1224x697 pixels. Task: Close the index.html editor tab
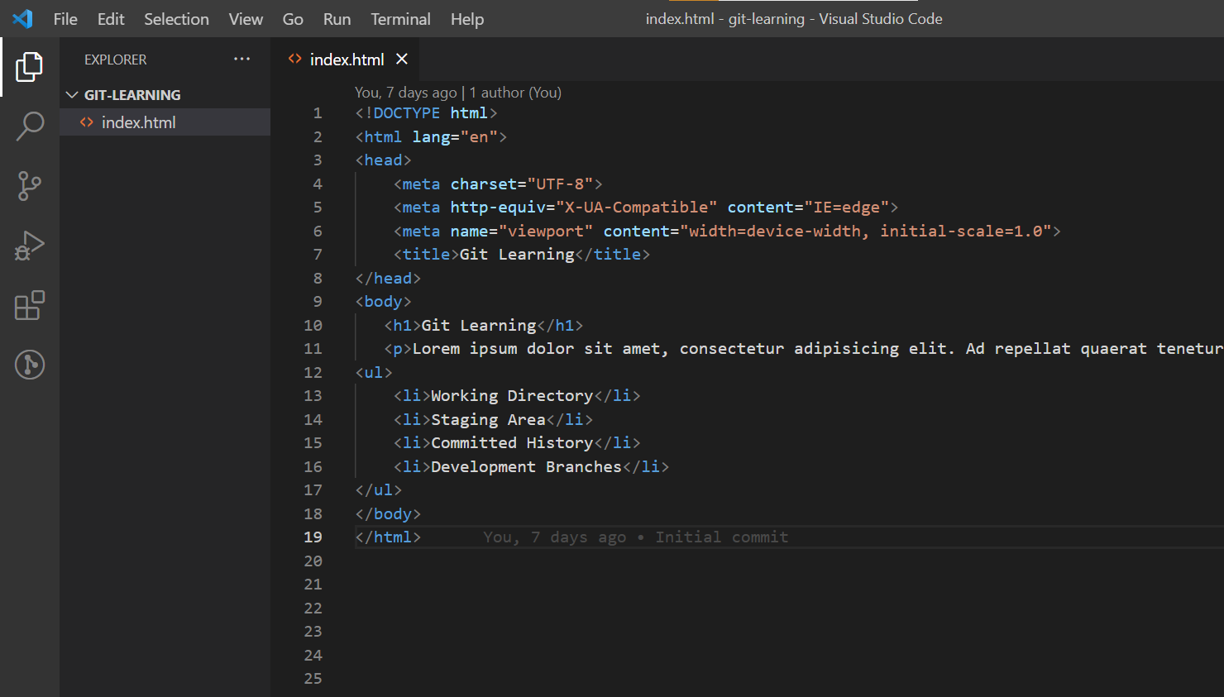pos(402,59)
